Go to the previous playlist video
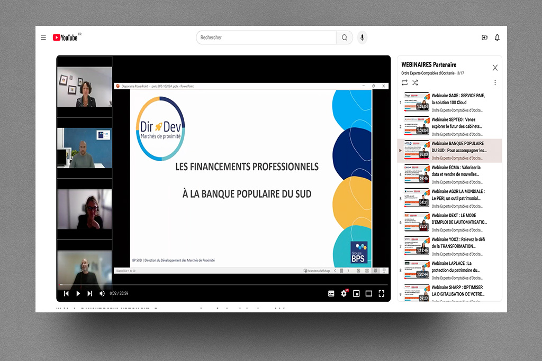This screenshot has width=542, height=361. pos(66,293)
